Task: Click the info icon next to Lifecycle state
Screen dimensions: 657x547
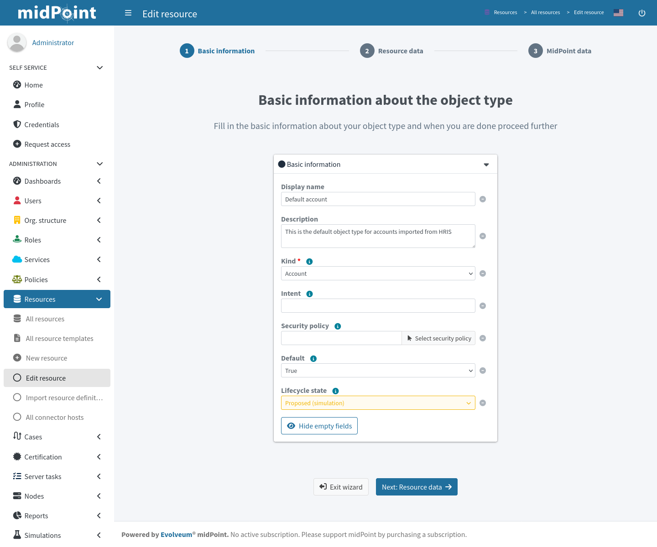Action: click(335, 391)
